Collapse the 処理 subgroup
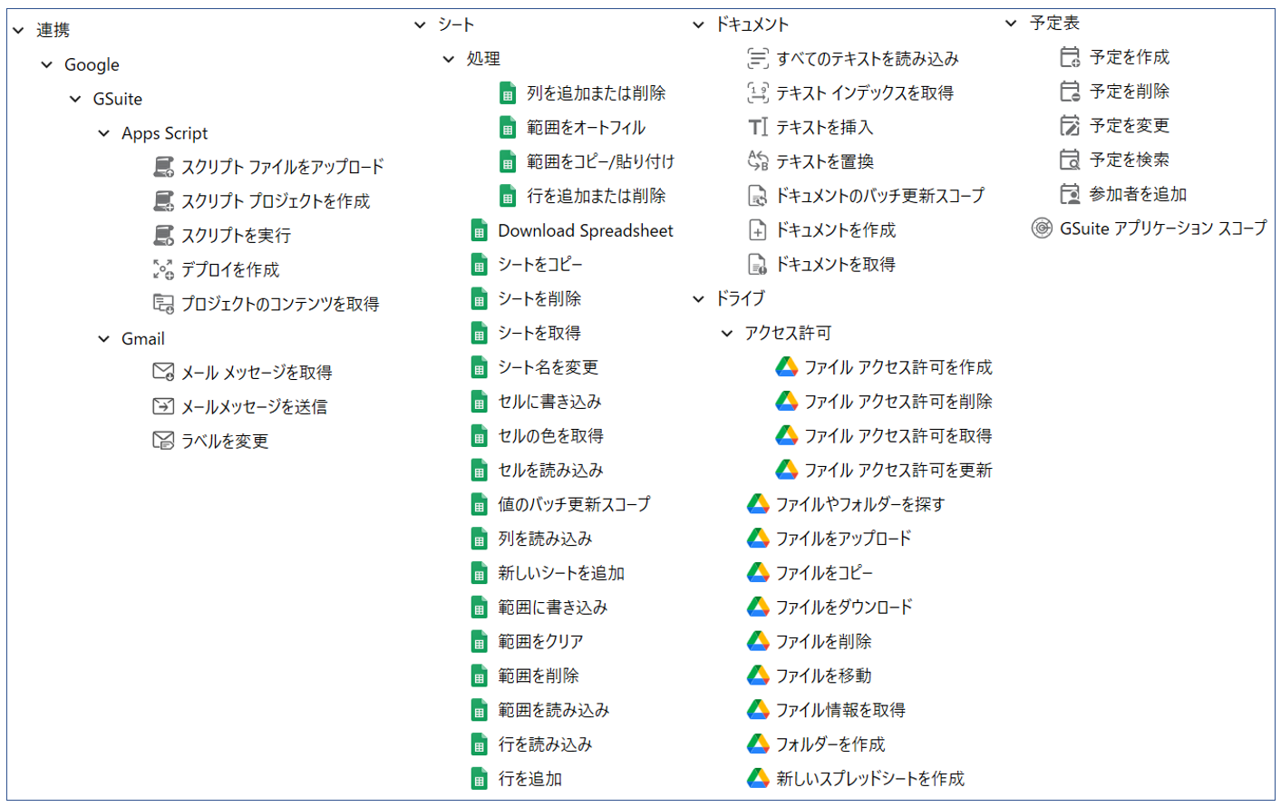The height and width of the screenshot is (807, 1281). [x=449, y=59]
